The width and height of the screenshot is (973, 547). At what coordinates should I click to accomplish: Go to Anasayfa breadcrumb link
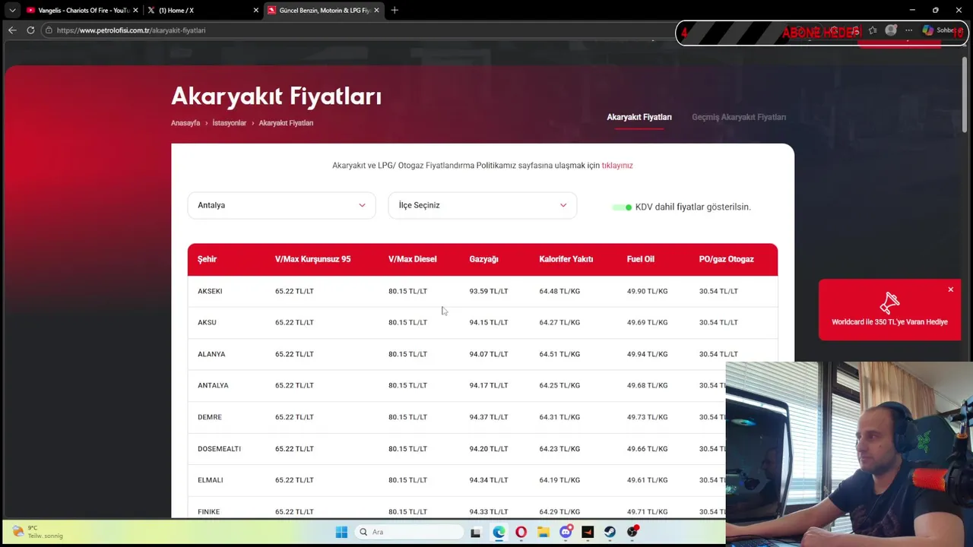[185, 123]
